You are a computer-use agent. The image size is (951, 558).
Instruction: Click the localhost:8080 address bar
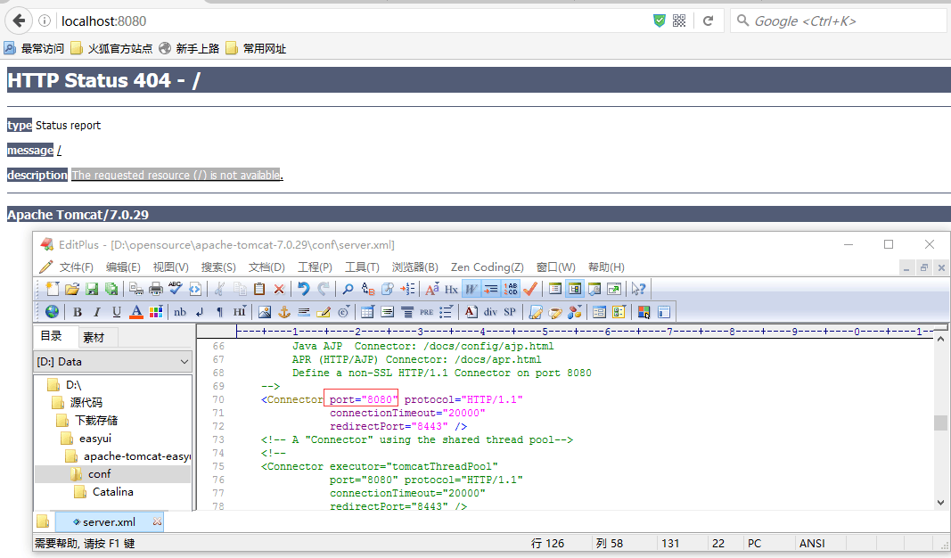pos(352,21)
